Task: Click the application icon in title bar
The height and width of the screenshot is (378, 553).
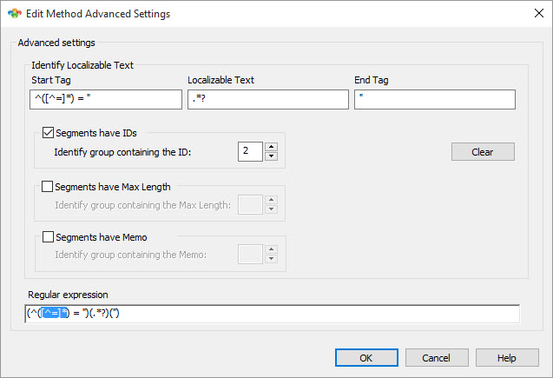Action: pos(15,13)
